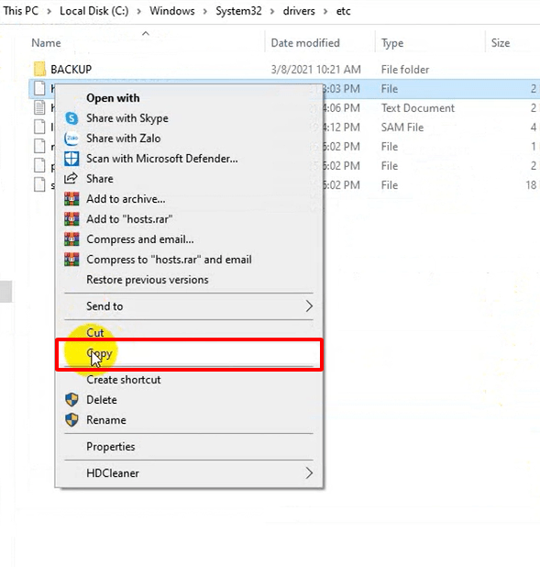Select Add to archive...
The height and width of the screenshot is (567, 540).
click(x=189, y=199)
